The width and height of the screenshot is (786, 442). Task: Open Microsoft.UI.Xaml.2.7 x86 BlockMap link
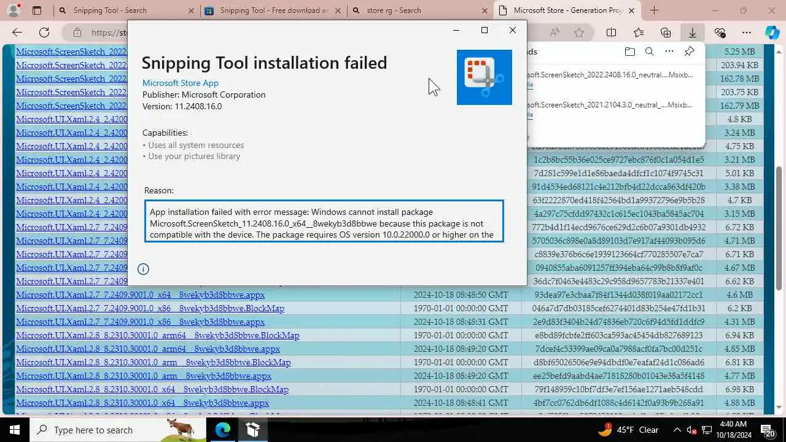point(150,308)
